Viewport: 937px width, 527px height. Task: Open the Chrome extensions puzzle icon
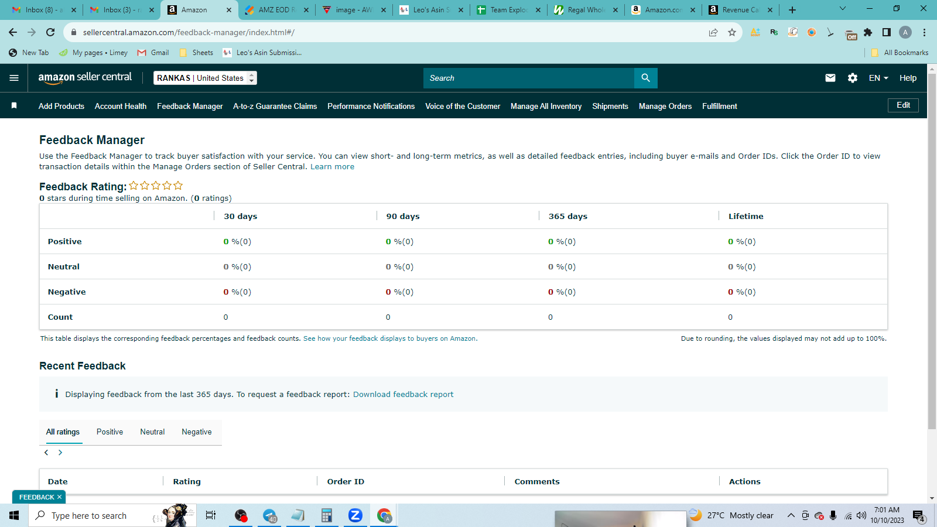(868, 32)
